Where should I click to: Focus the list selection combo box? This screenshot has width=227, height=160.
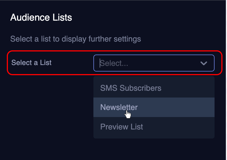154,63
